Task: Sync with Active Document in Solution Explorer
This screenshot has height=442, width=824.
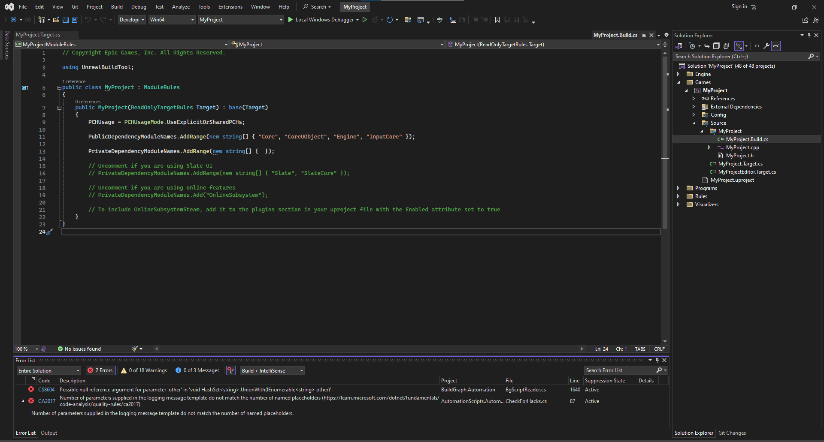Action: [706, 46]
